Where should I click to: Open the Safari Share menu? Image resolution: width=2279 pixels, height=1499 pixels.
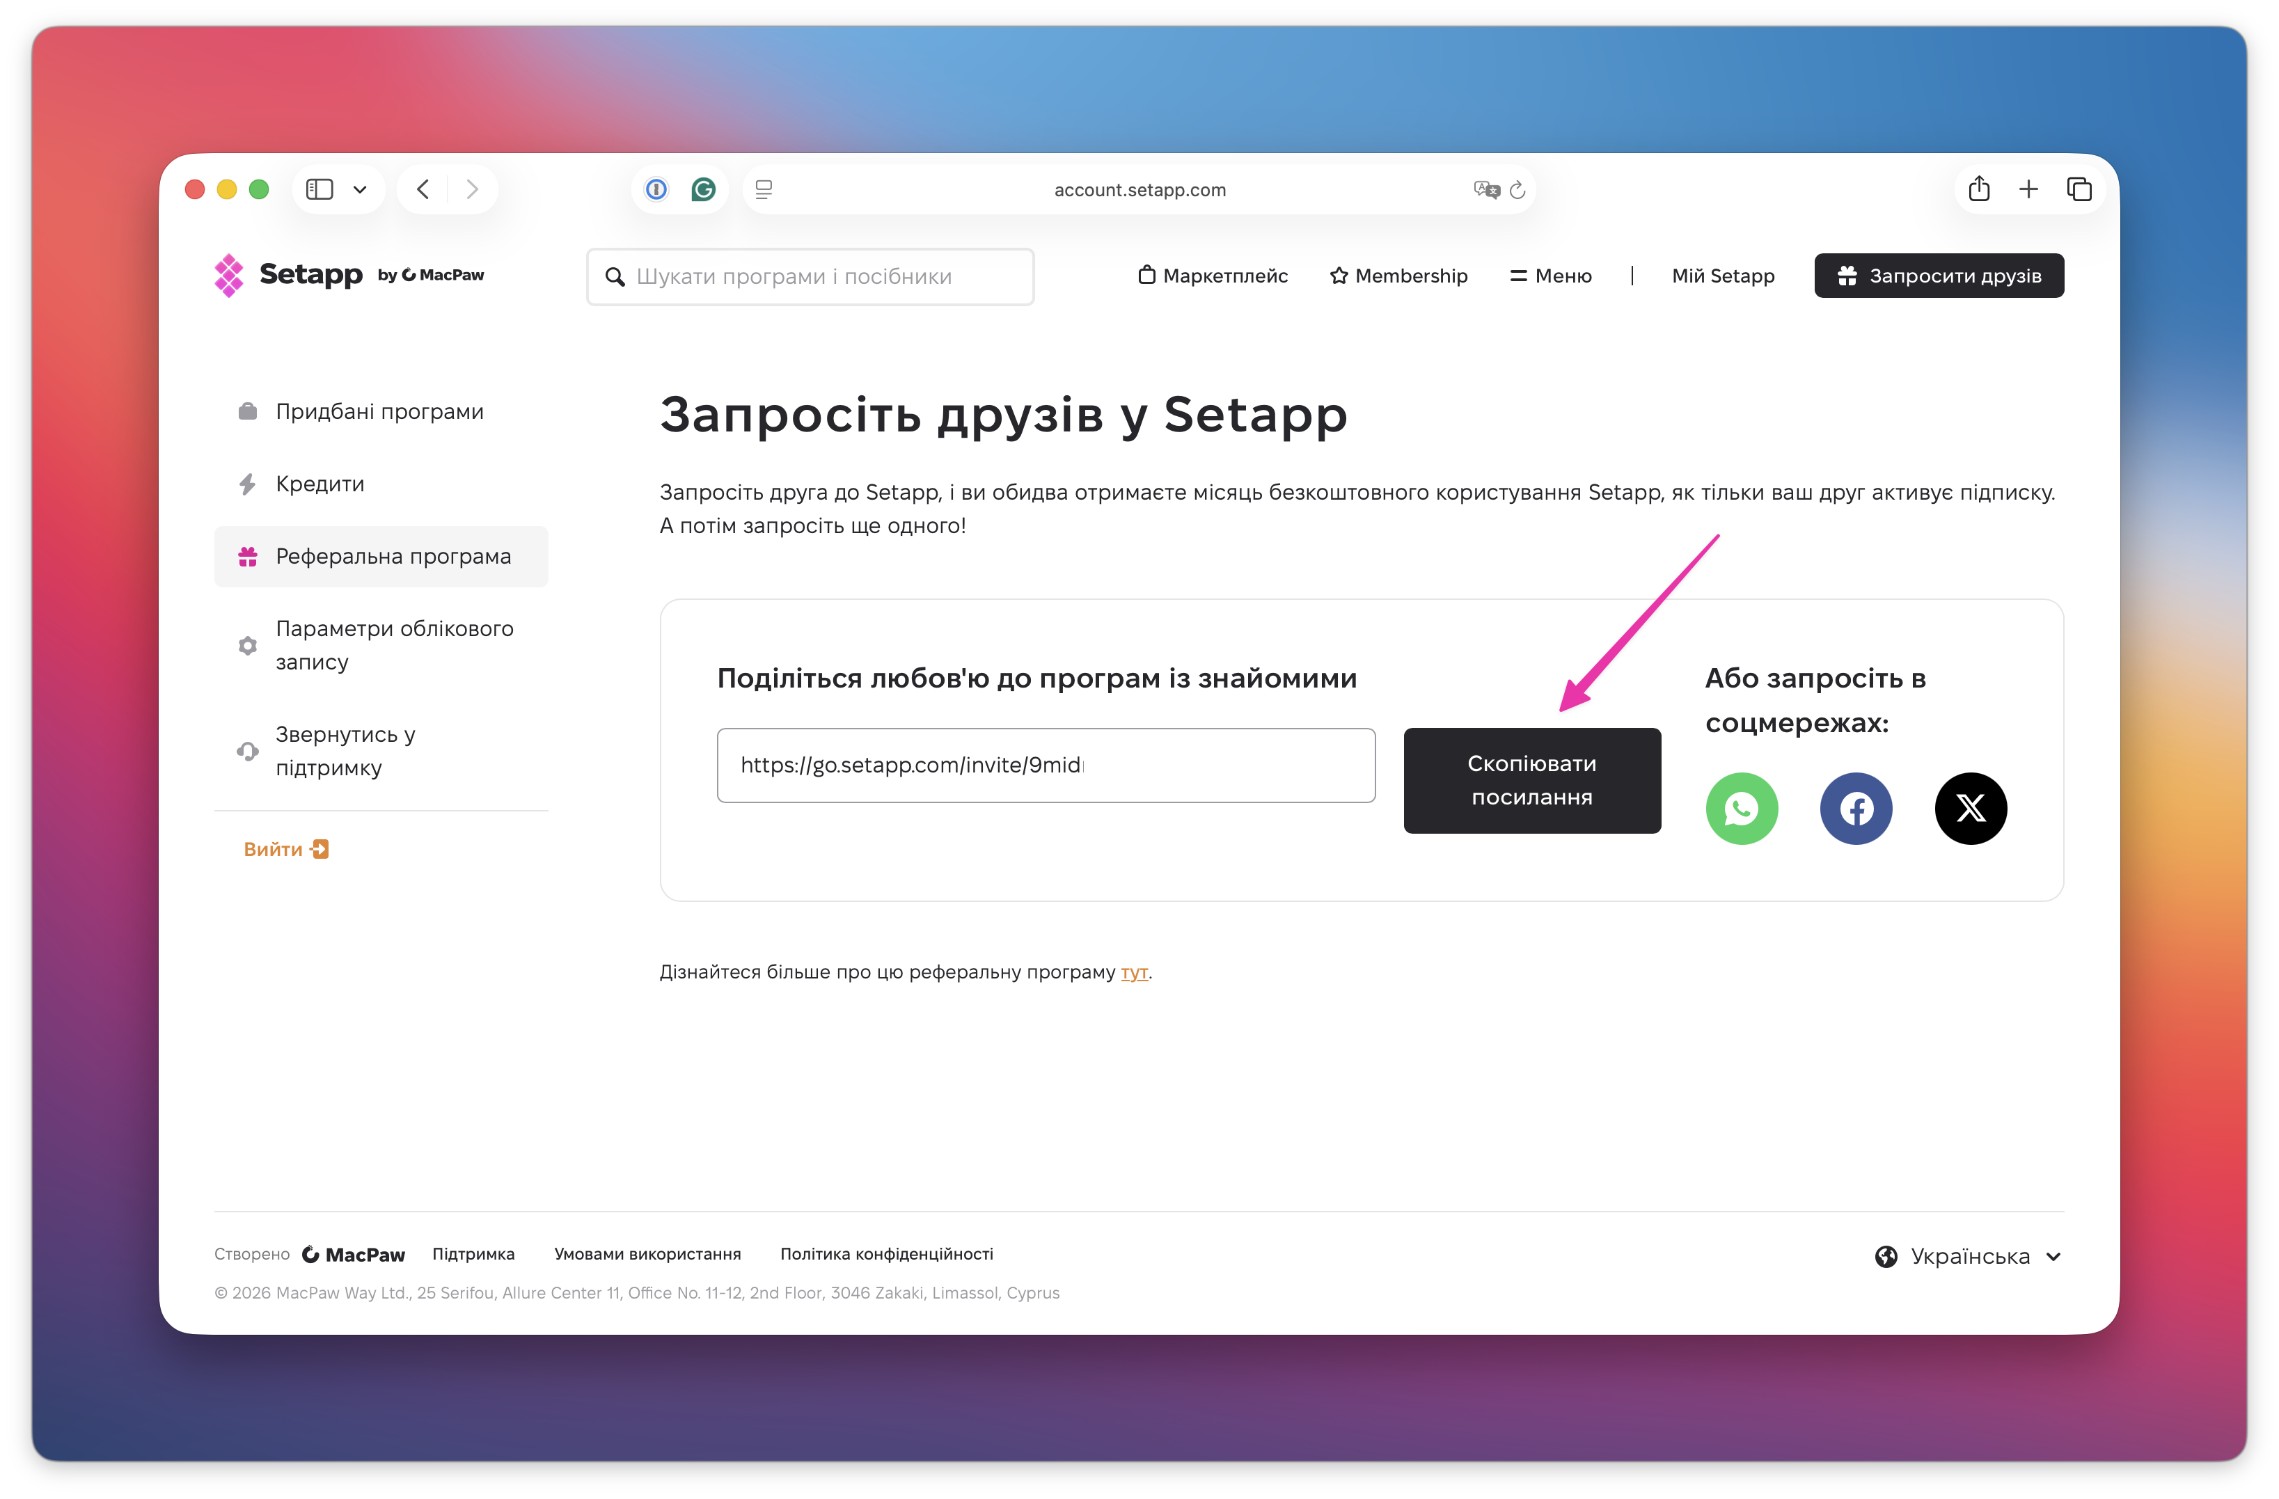coord(1979,189)
